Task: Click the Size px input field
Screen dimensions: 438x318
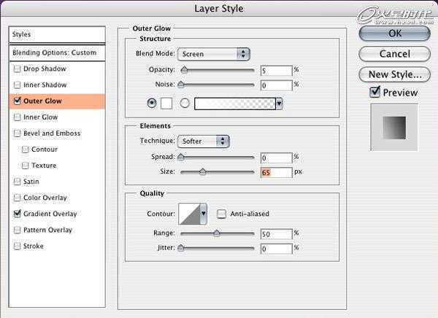Action: (x=276, y=173)
